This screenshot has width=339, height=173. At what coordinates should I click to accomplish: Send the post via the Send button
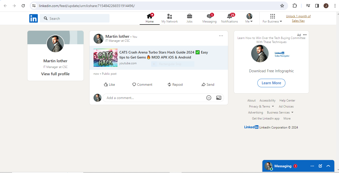[208, 84]
